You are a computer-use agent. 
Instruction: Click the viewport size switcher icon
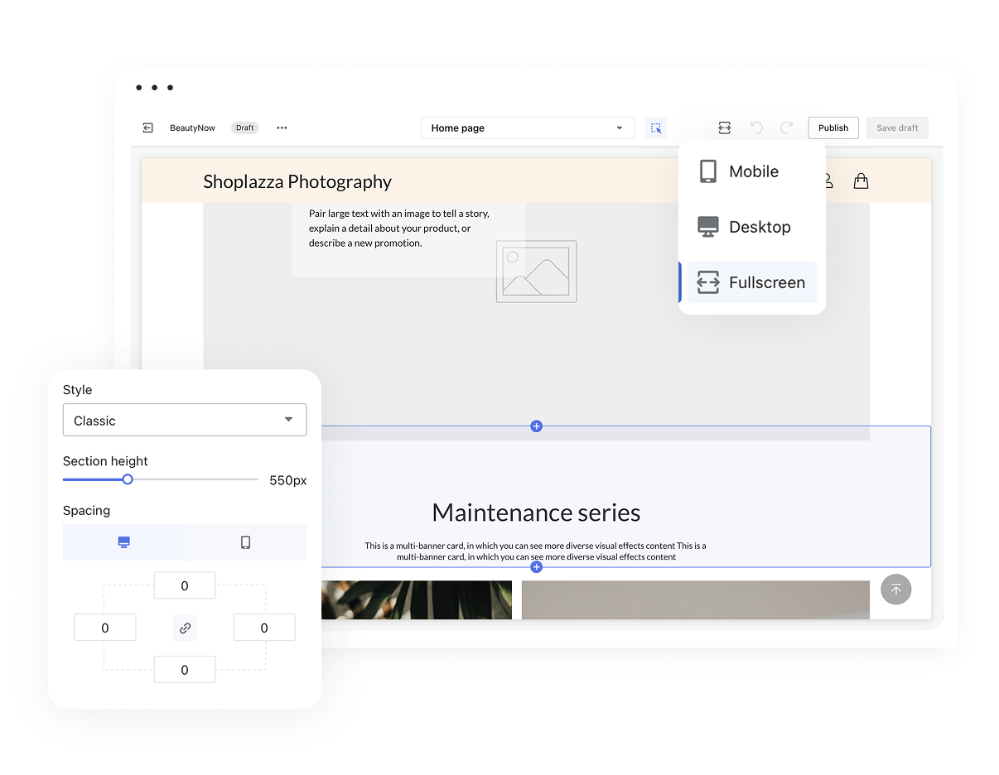tap(724, 128)
